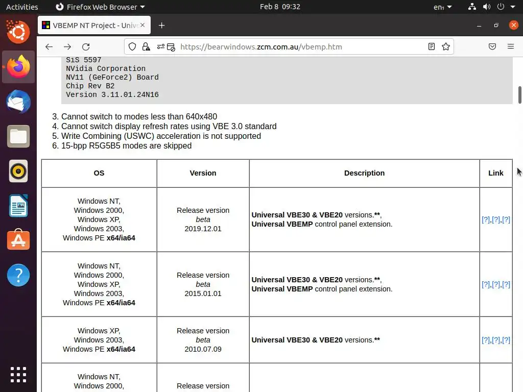Toggle Reader View icon
This screenshot has width=523, height=392.
pyautogui.click(x=431, y=46)
